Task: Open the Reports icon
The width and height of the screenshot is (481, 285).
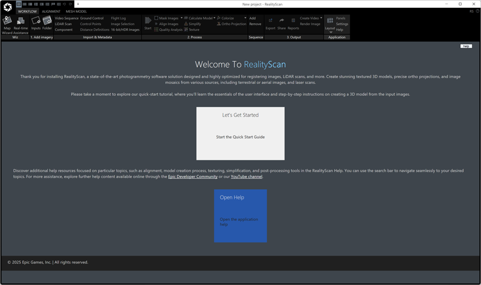Action: coord(293,23)
